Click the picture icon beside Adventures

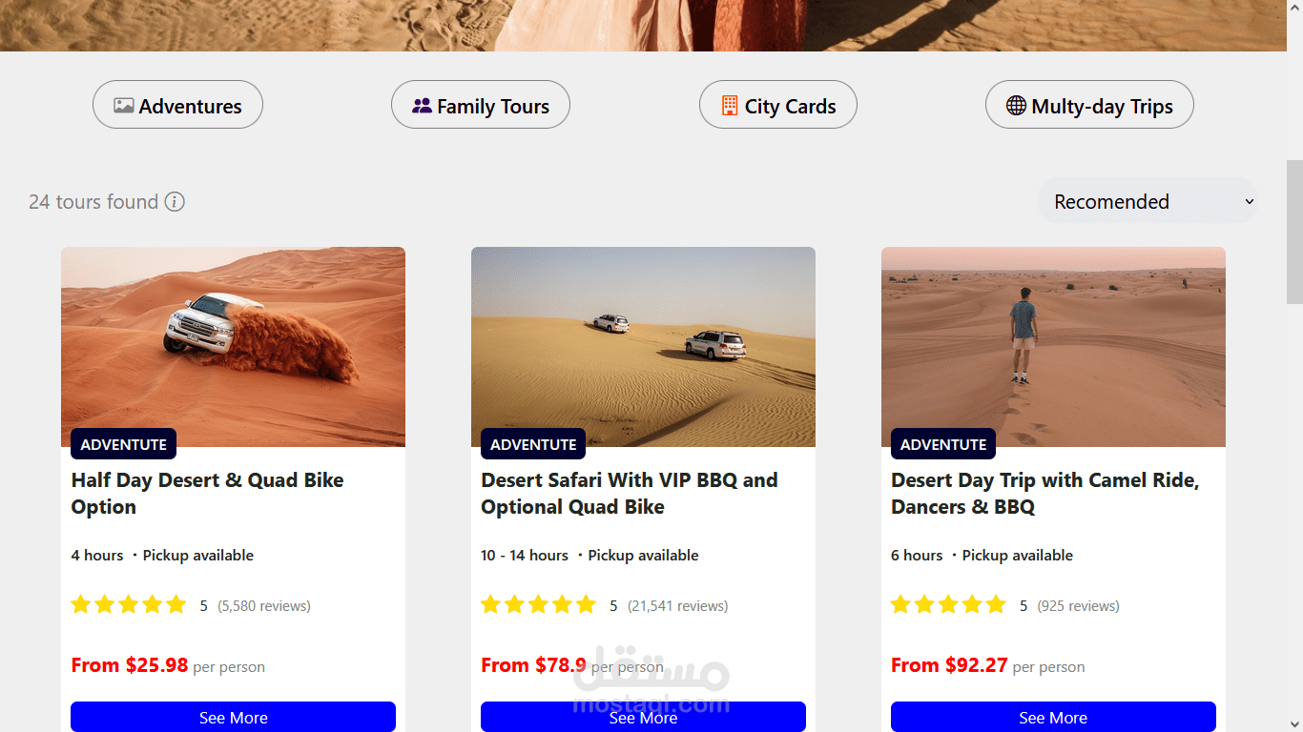124,106
